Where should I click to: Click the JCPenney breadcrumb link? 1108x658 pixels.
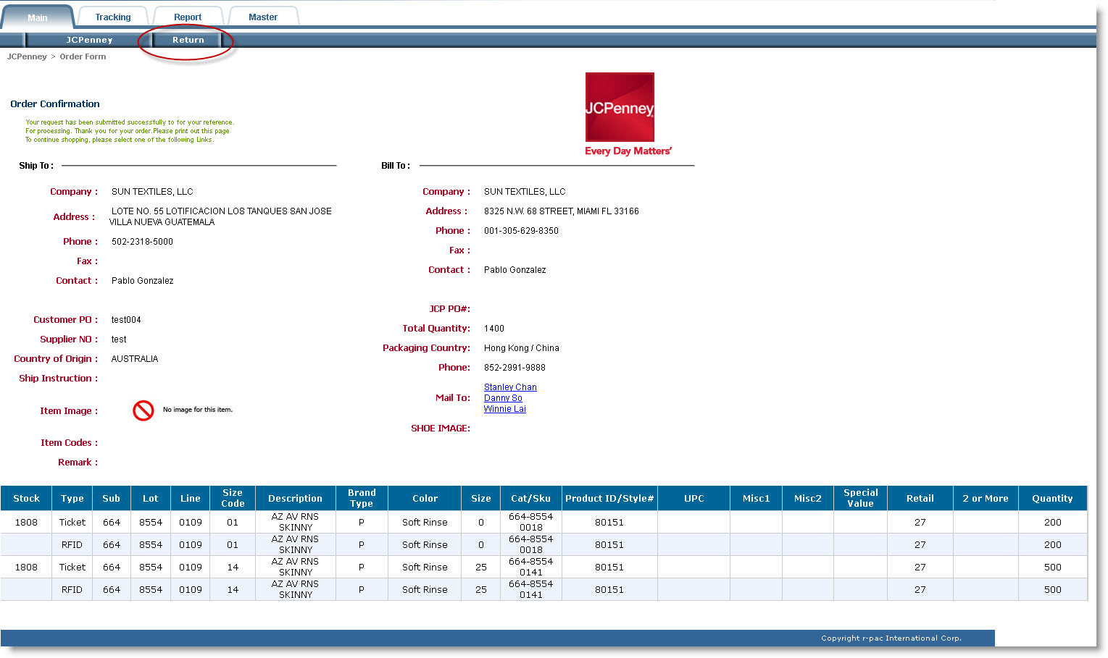coord(27,56)
